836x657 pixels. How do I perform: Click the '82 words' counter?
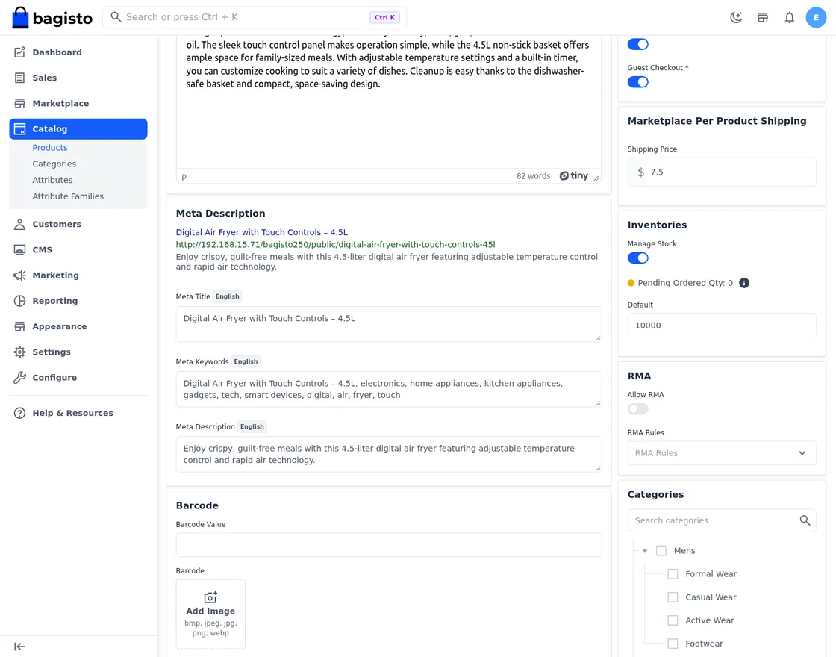click(x=533, y=176)
